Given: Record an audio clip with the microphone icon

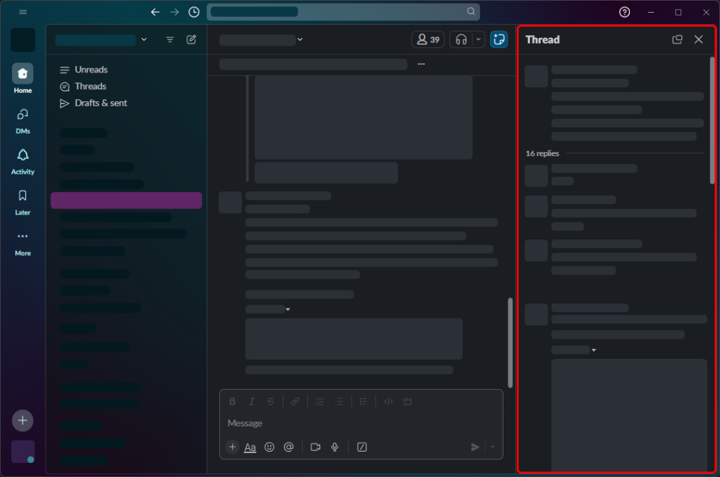Looking at the screenshot, I should pyautogui.click(x=335, y=447).
